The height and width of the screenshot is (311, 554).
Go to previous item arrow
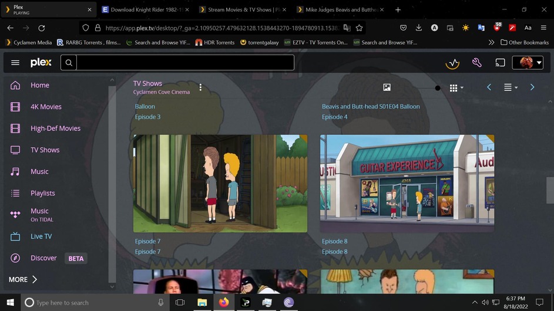[x=489, y=87]
